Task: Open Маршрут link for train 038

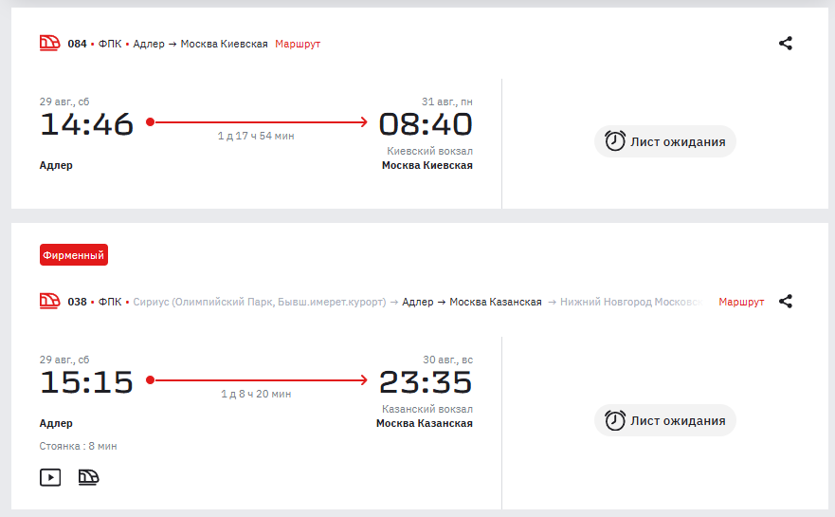Action: [x=741, y=302]
